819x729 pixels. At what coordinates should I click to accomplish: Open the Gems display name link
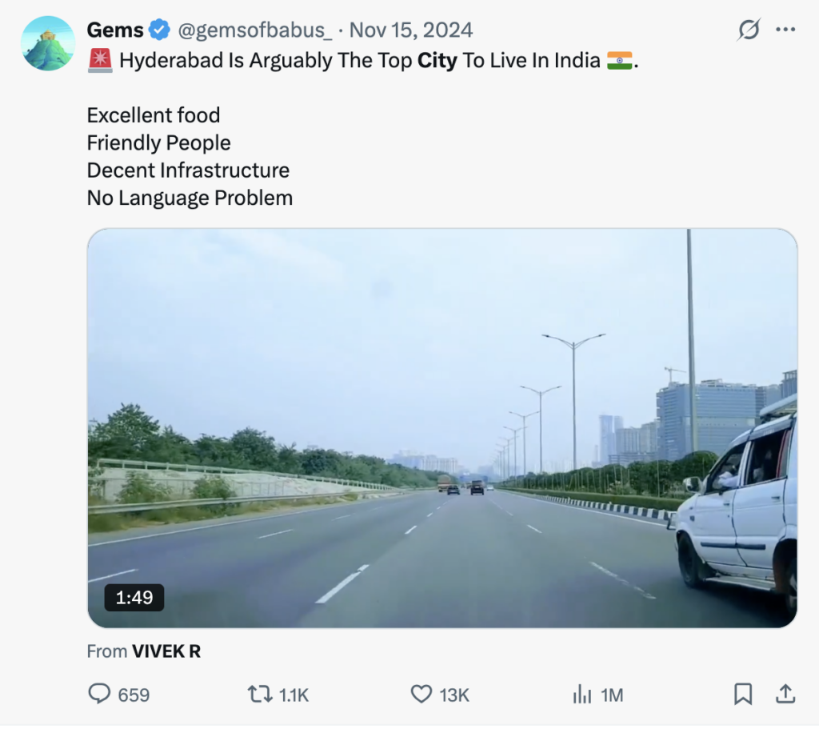pos(114,30)
